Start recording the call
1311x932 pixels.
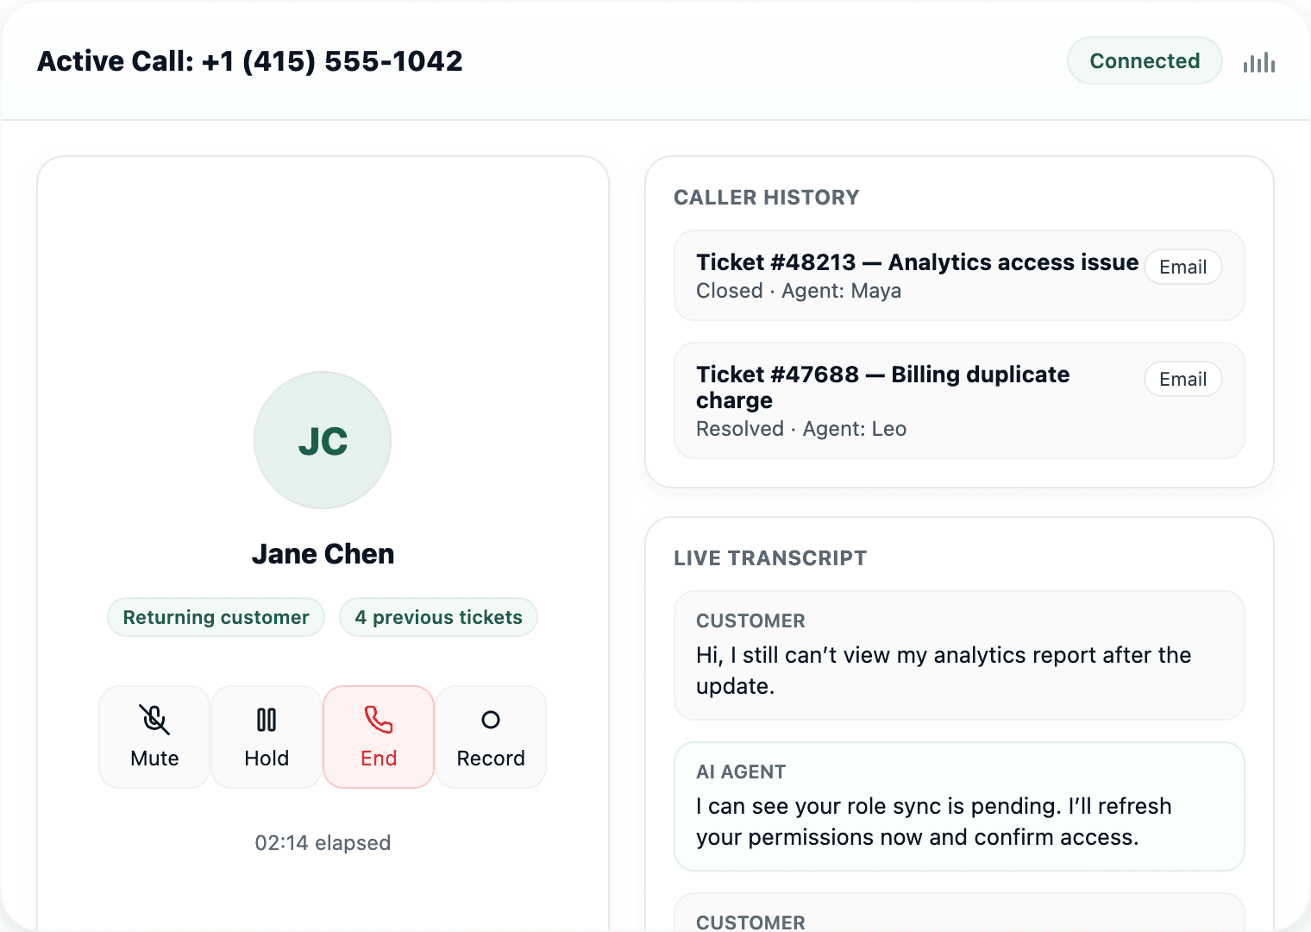490,736
